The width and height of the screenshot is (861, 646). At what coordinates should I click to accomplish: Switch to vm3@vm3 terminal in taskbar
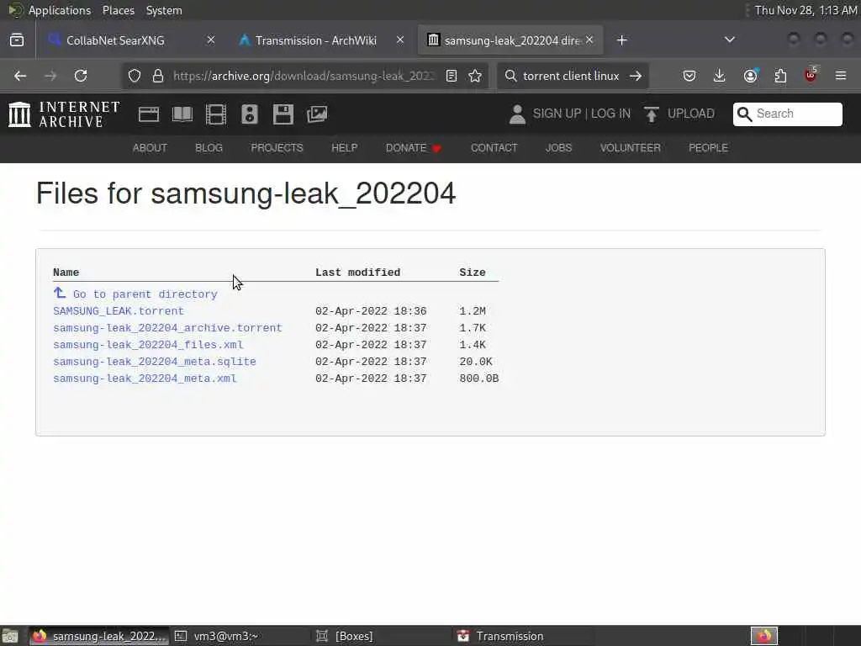pyautogui.click(x=240, y=636)
